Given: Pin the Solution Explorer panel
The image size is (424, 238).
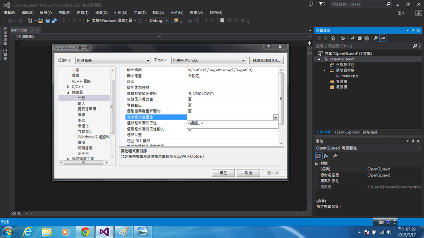Looking at the screenshot, I should pos(413,31).
